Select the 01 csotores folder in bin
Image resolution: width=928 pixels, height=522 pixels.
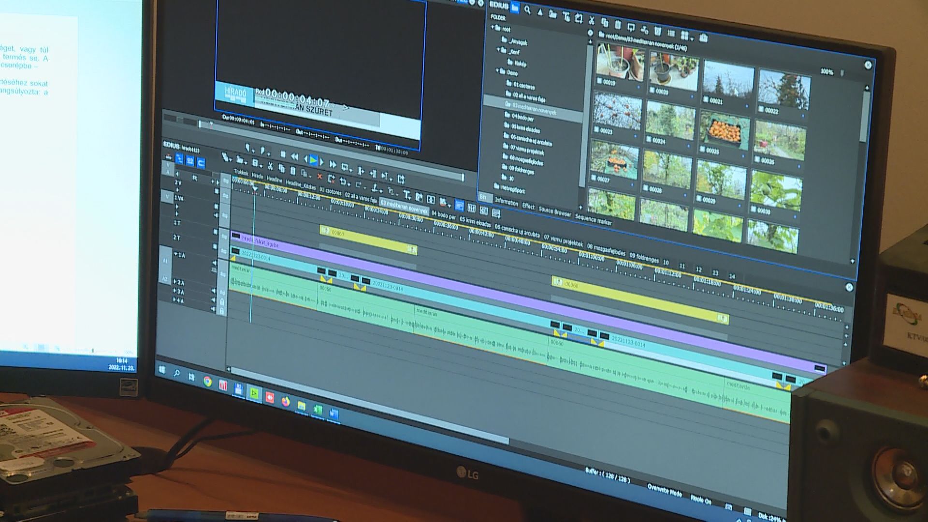tap(521, 85)
